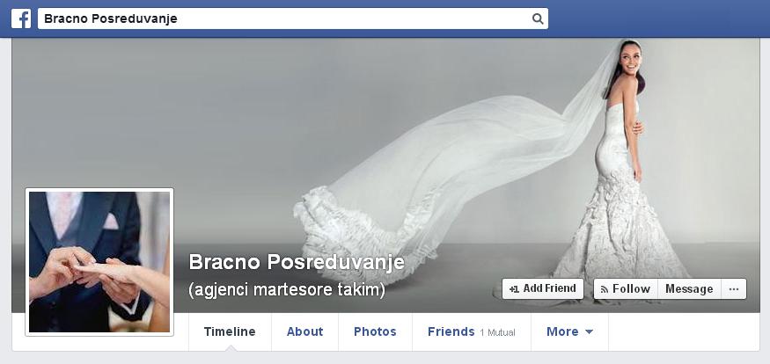Open a chat with the Message button
770x364 pixels.
pyautogui.click(x=688, y=288)
